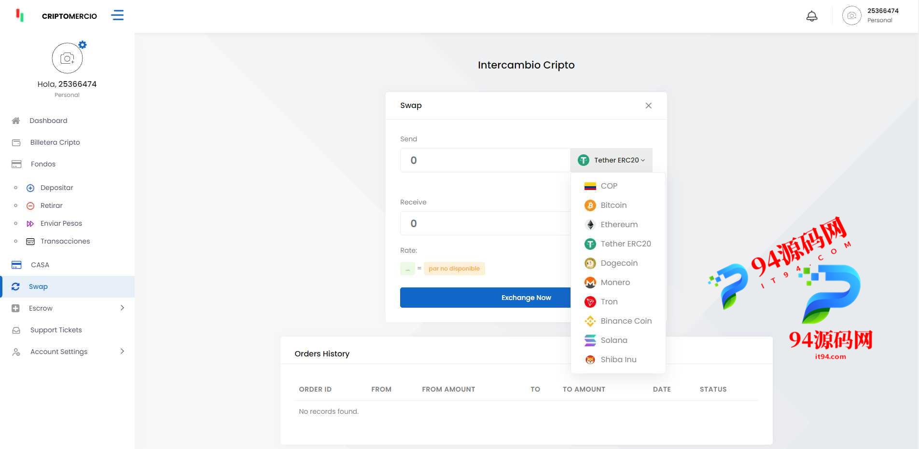The height and width of the screenshot is (449, 919).
Task: Click the DATE column header
Action: pos(662,389)
